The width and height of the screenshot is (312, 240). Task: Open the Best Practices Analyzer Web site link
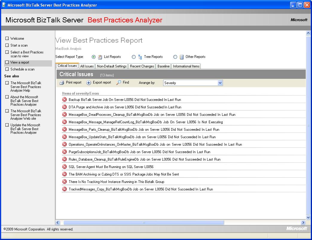[26, 115]
